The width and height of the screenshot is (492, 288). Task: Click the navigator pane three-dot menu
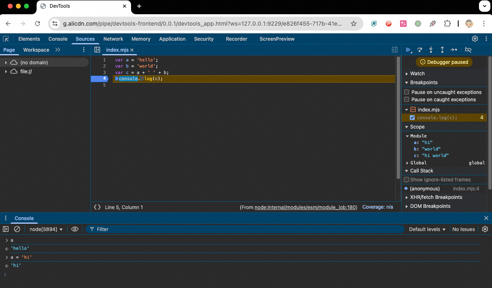point(84,50)
